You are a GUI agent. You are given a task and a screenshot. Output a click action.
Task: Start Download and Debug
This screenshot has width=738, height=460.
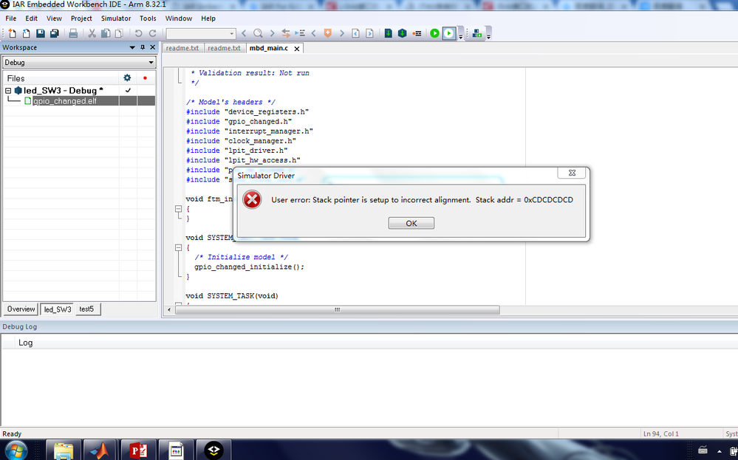(435, 33)
